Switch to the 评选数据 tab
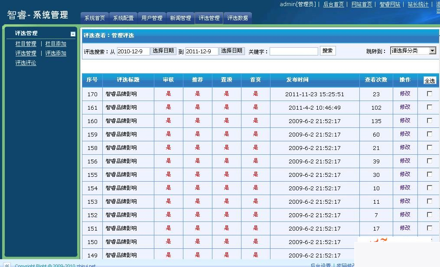This screenshot has width=440, height=267. tap(238, 18)
